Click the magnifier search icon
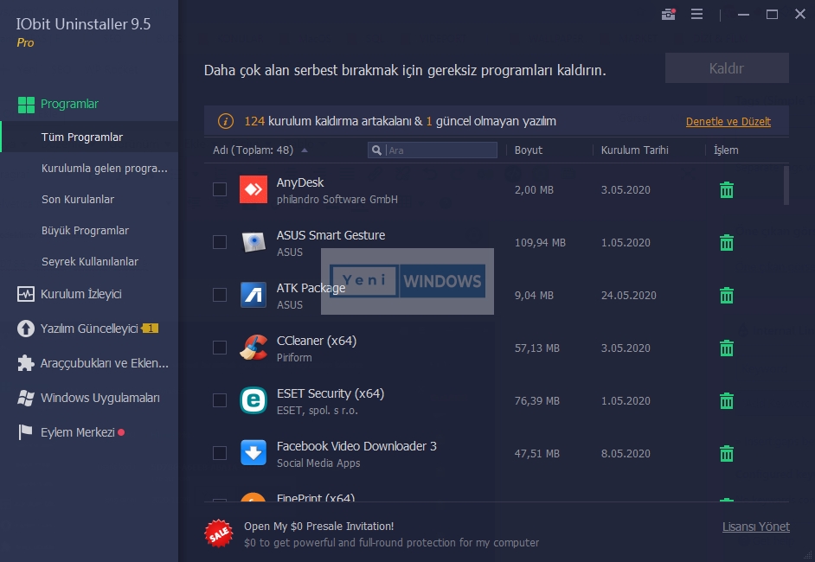The height and width of the screenshot is (562, 815). tap(377, 150)
